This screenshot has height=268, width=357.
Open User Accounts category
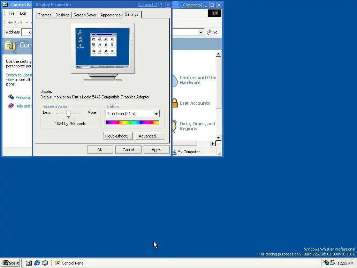(195, 103)
